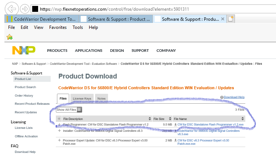The height and width of the screenshot is (157, 276).
Task: Expand the Processor Expert Update row
Action: tap(59, 140)
